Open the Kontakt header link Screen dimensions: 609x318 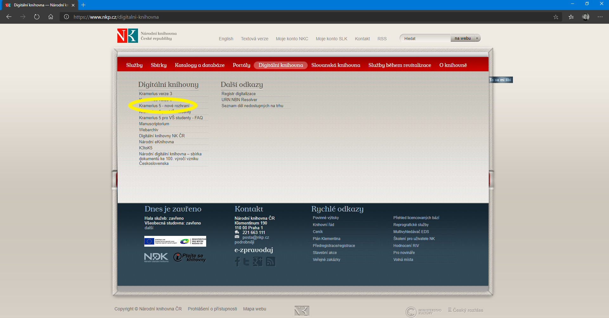[362, 39]
